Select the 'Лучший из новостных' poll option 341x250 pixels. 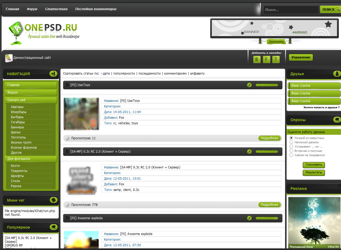tap(291, 138)
